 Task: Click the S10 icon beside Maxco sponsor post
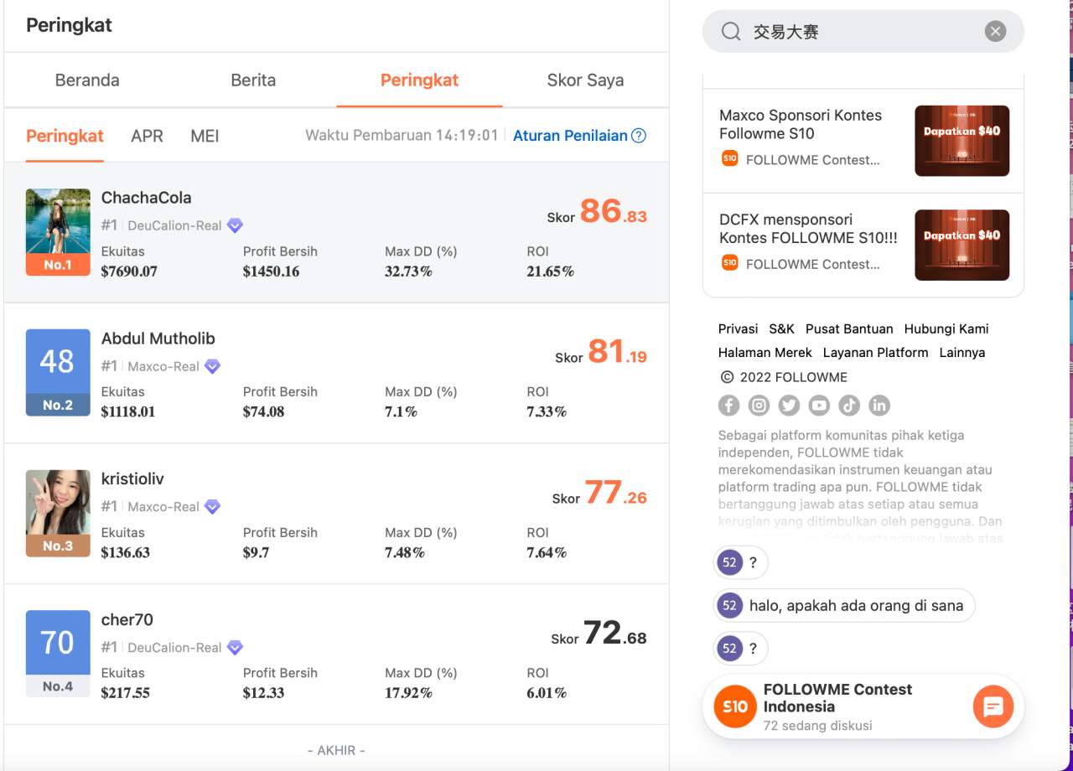click(x=729, y=158)
